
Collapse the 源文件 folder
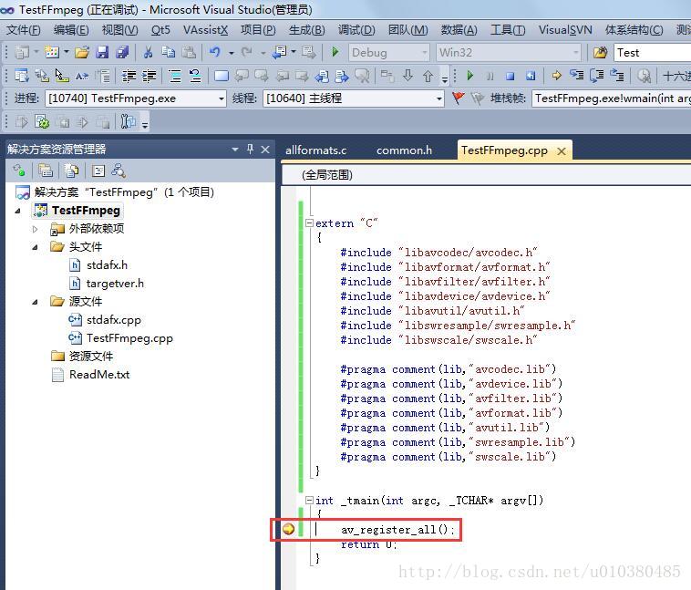click(x=35, y=302)
